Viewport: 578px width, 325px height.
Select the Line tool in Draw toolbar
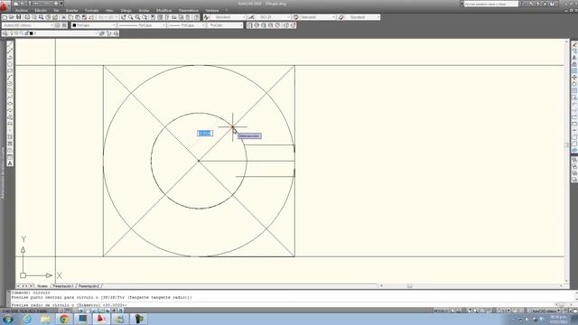coord(10,44)
